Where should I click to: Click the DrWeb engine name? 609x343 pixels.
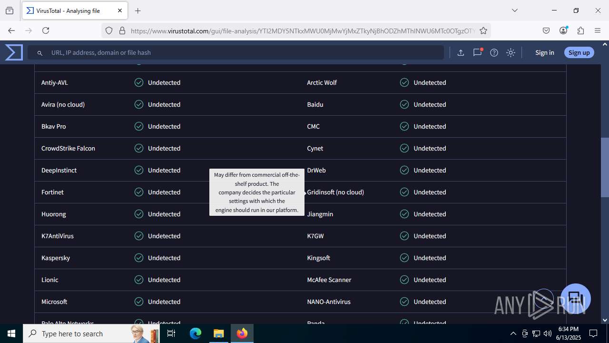coord(316,170)
